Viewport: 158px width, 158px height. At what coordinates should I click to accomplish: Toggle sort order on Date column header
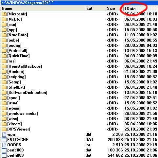[x=141, y=9]
